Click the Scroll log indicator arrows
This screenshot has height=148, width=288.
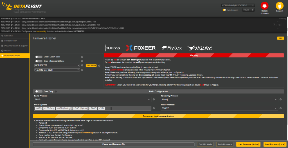pyautogui.click(x=278, y=25)
